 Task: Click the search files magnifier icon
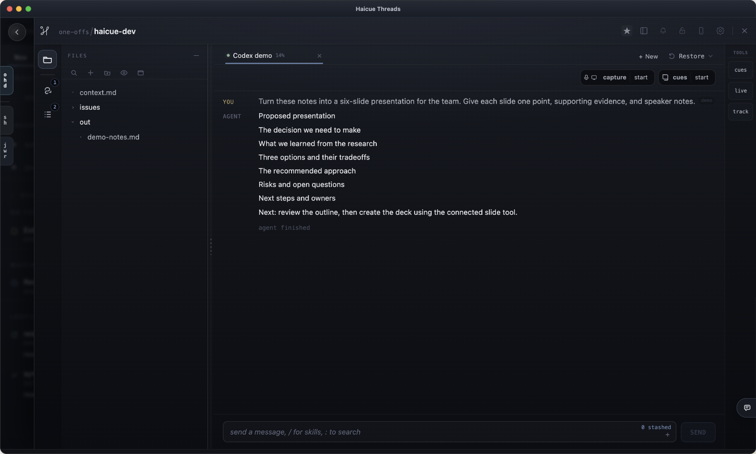click(x=74, y=73)
